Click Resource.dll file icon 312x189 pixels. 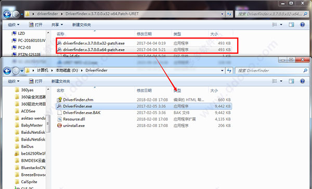(59, 119)
